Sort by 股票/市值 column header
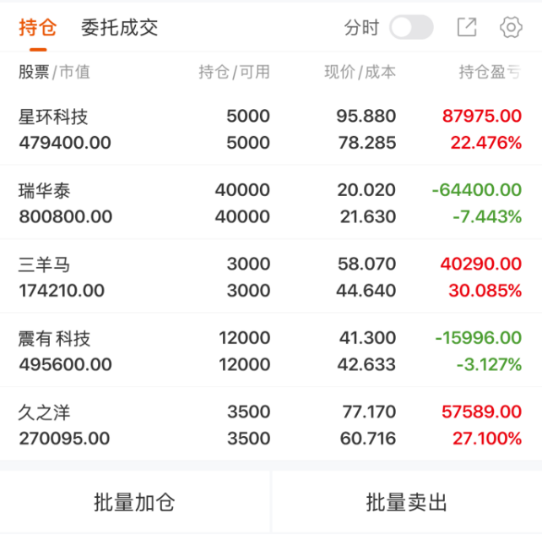 pyautogui.click(x=54, y=72)
